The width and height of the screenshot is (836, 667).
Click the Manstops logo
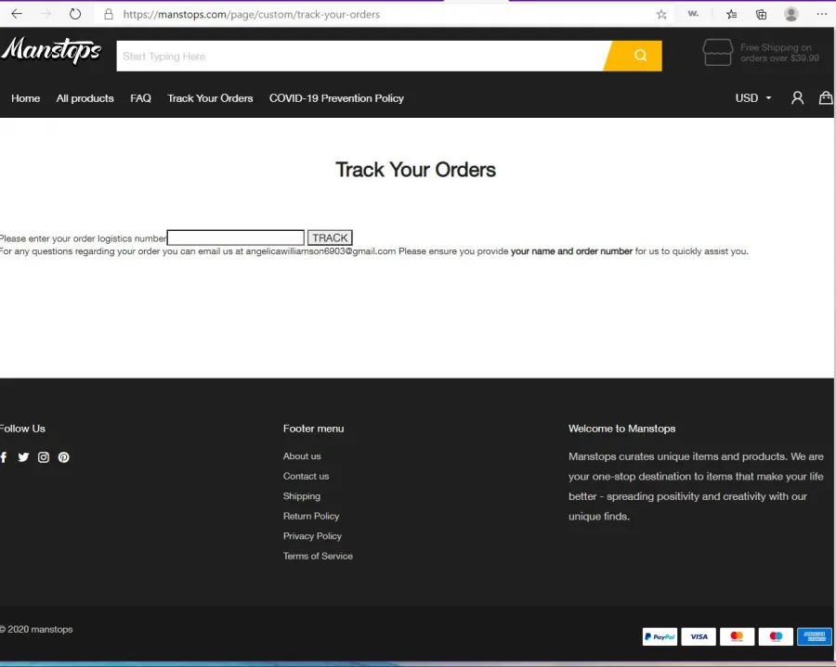click(x=51, y=51)
